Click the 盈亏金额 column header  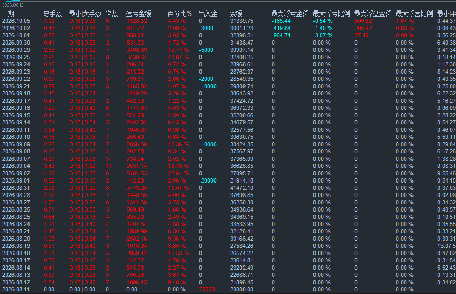[x=139, y=13]
